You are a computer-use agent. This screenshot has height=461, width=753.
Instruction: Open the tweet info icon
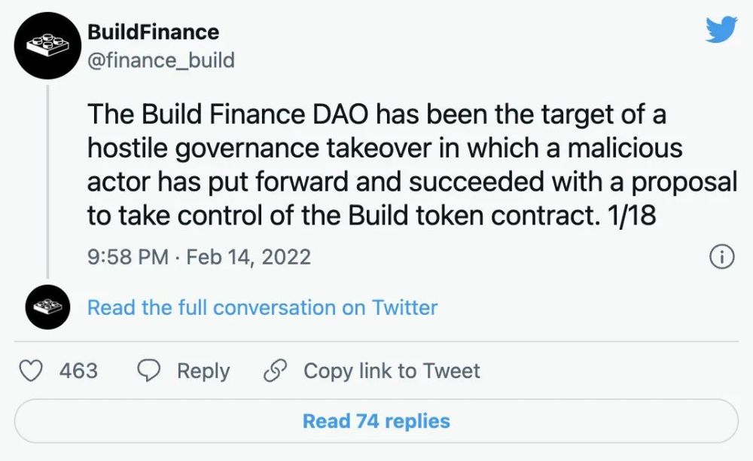(x=721, y=257)
